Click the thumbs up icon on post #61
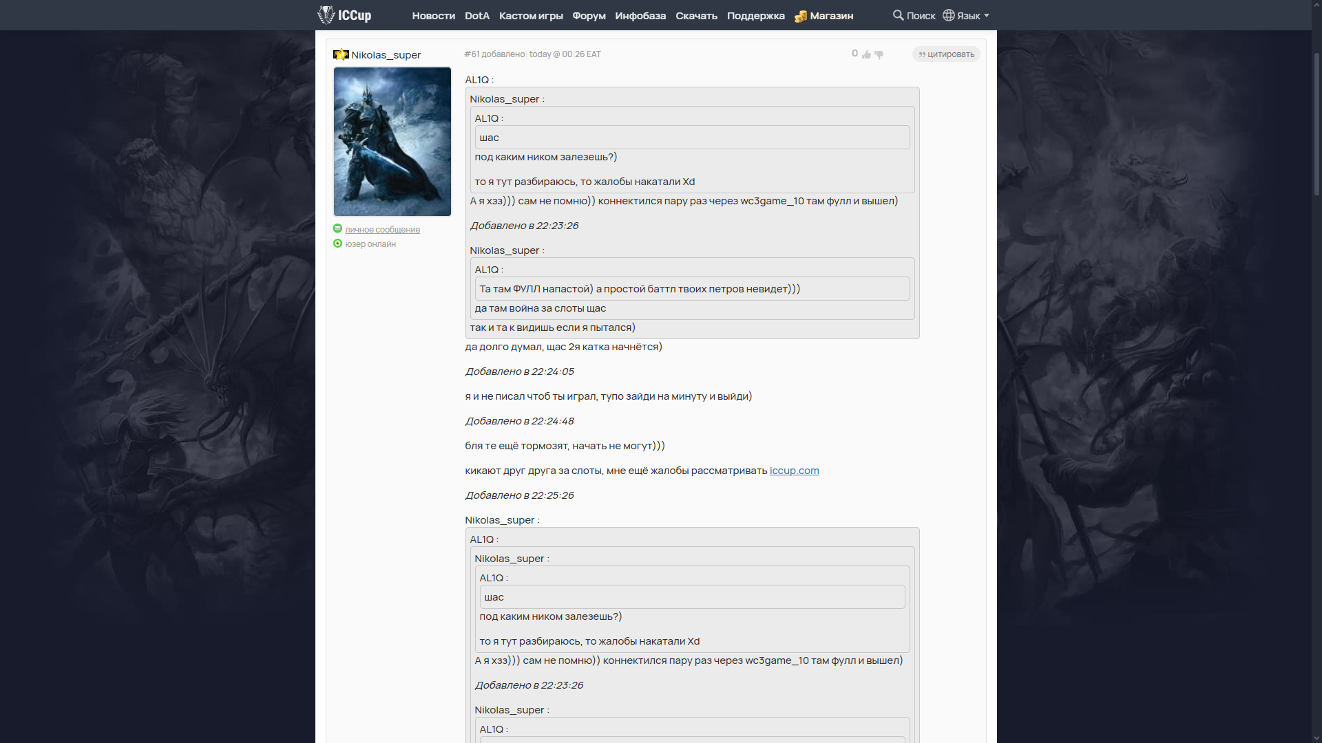1322x743 pixels. [866, 54]
